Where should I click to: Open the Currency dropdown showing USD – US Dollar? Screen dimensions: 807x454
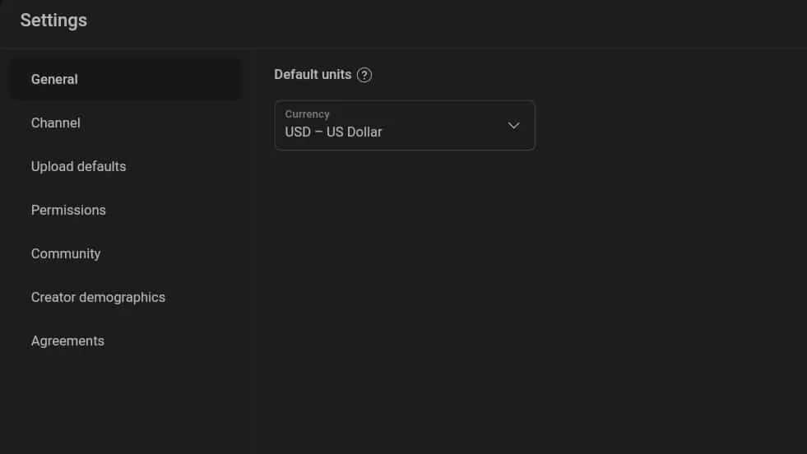click(405, 126)
